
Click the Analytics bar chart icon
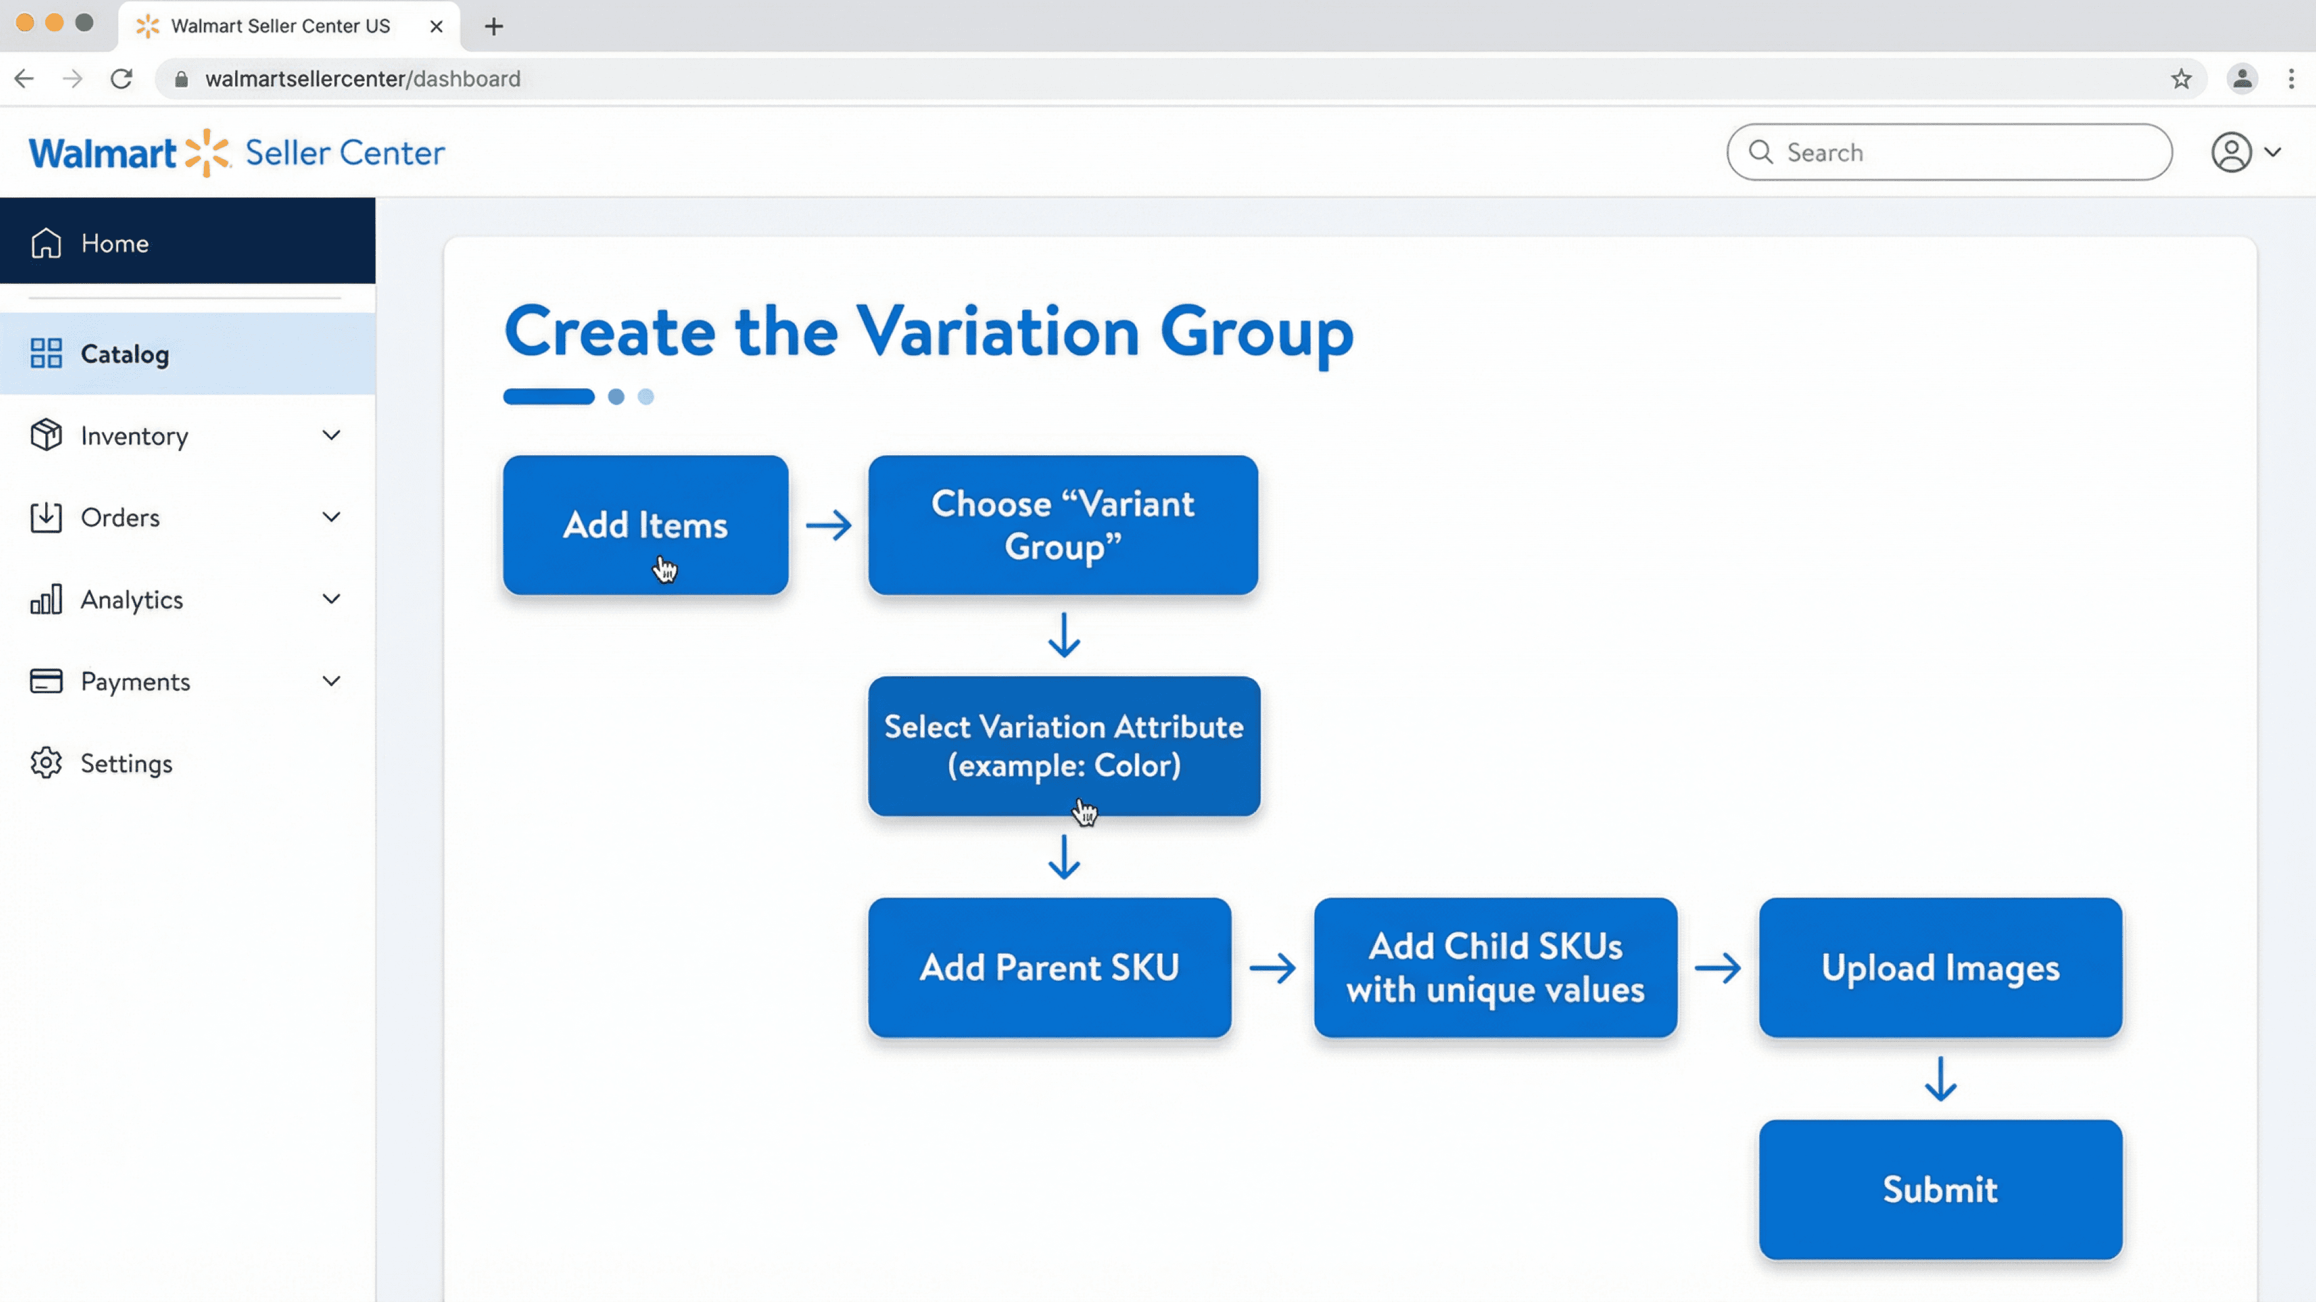coord(46,599)
